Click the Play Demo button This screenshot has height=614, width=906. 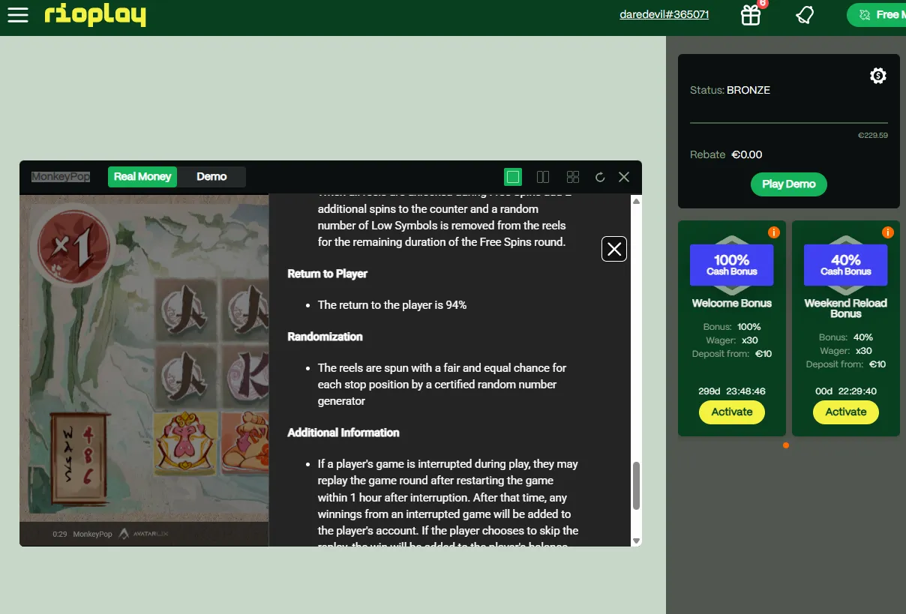click(789, 184)
